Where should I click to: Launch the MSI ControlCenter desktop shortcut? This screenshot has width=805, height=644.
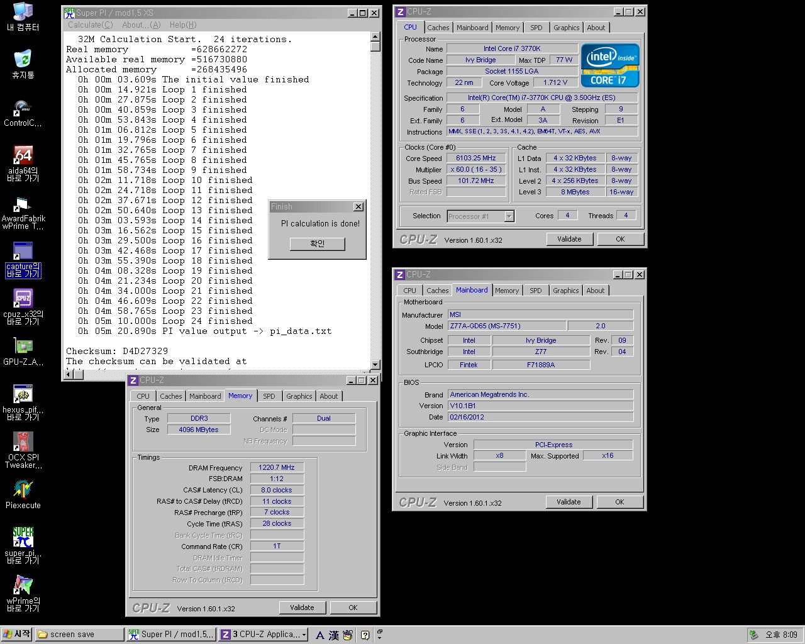tap(23, 112)
